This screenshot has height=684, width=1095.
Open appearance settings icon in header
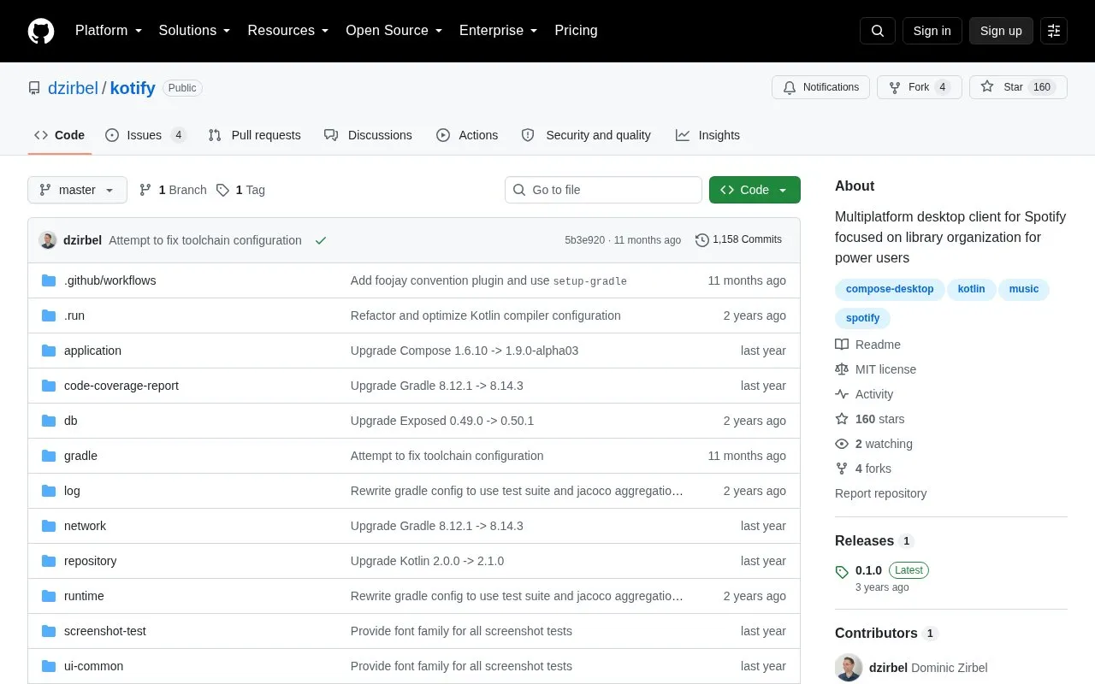click(x=1054, y=31)
